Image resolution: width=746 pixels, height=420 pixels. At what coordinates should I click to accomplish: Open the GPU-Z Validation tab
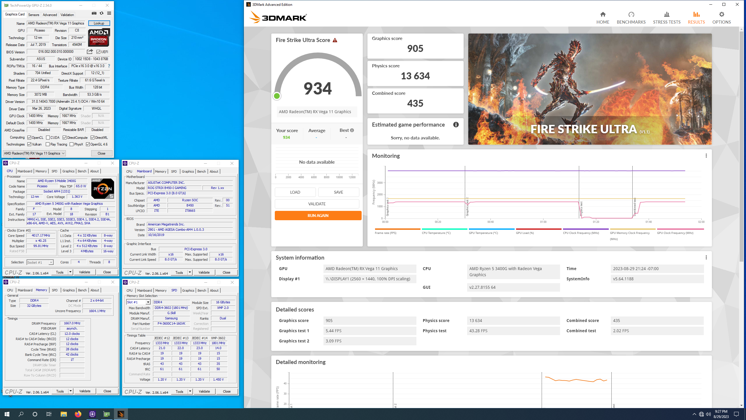pyautogui.click(x=67, y=15)
